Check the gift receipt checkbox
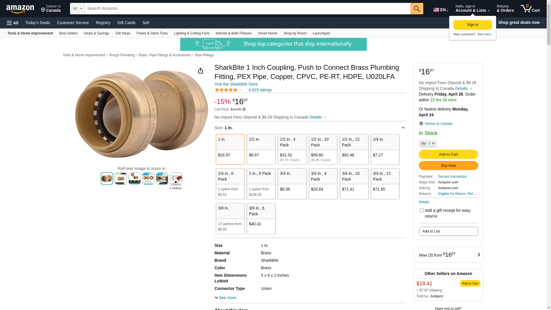Screen dimensions: 551x310 pos(422,210)
